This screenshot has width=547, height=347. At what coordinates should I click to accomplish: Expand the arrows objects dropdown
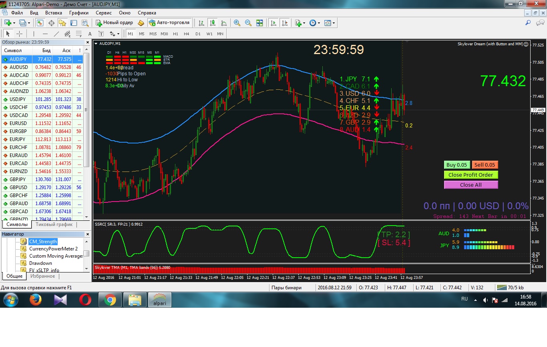[115, 34]
